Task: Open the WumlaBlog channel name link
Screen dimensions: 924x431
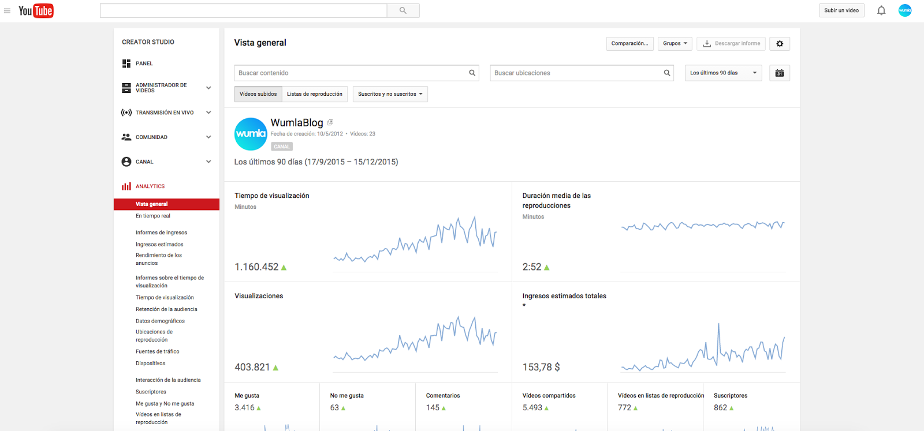Action: (297, 123)
